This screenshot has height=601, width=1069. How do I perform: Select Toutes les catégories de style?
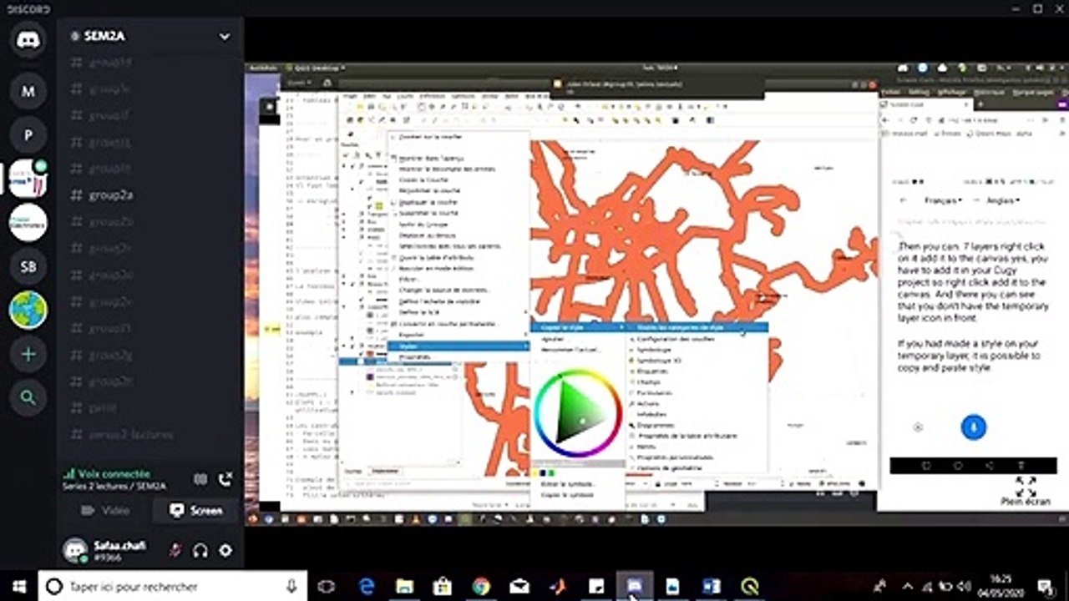pos(697,328)
